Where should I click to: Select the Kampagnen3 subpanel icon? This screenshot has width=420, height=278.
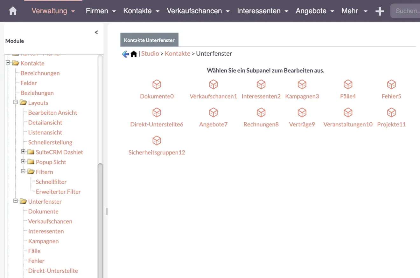click(302, 85)
